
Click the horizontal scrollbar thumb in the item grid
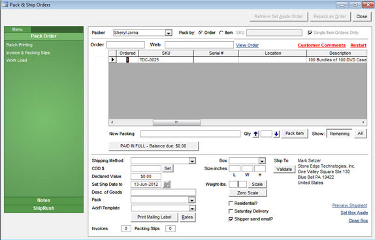177,122
